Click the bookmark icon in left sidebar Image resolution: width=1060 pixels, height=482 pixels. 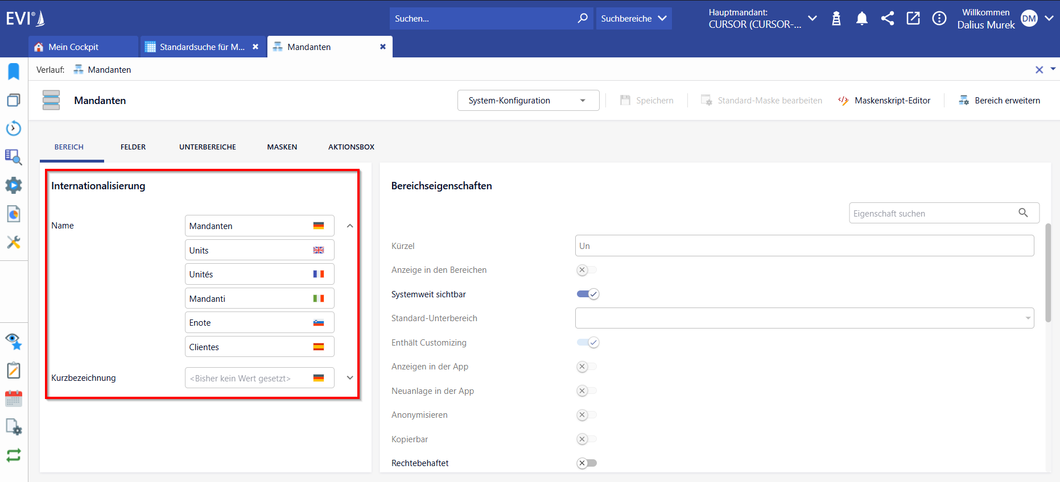pos(14,71)
